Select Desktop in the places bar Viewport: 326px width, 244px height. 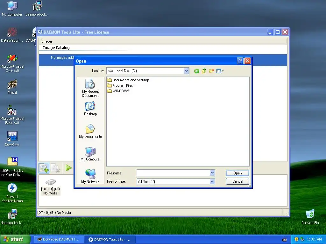(x=90, y=109)
